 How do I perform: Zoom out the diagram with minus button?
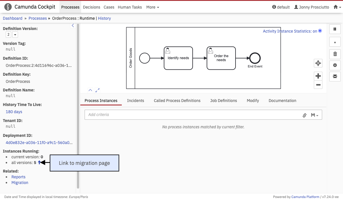click(318, 85)
